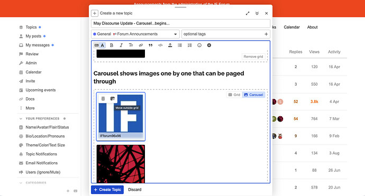Open Calendar tab in top navigation
The width and height of the screenshot is (365, 196).
point(291,27)
